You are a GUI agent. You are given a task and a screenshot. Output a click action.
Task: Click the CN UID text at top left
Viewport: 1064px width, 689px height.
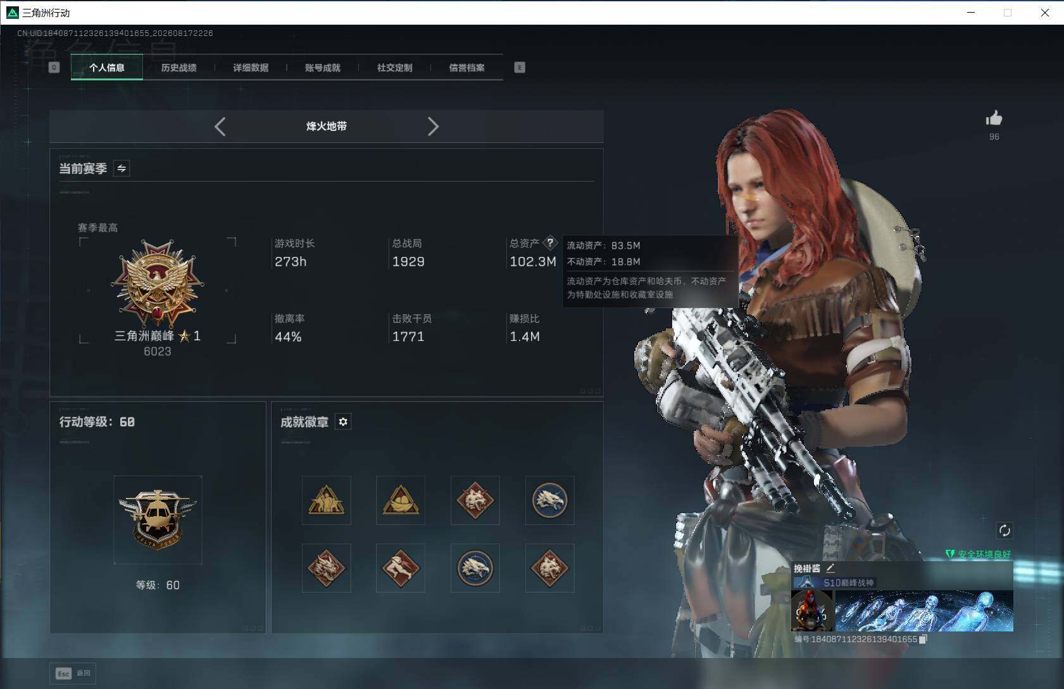[115, 33]
